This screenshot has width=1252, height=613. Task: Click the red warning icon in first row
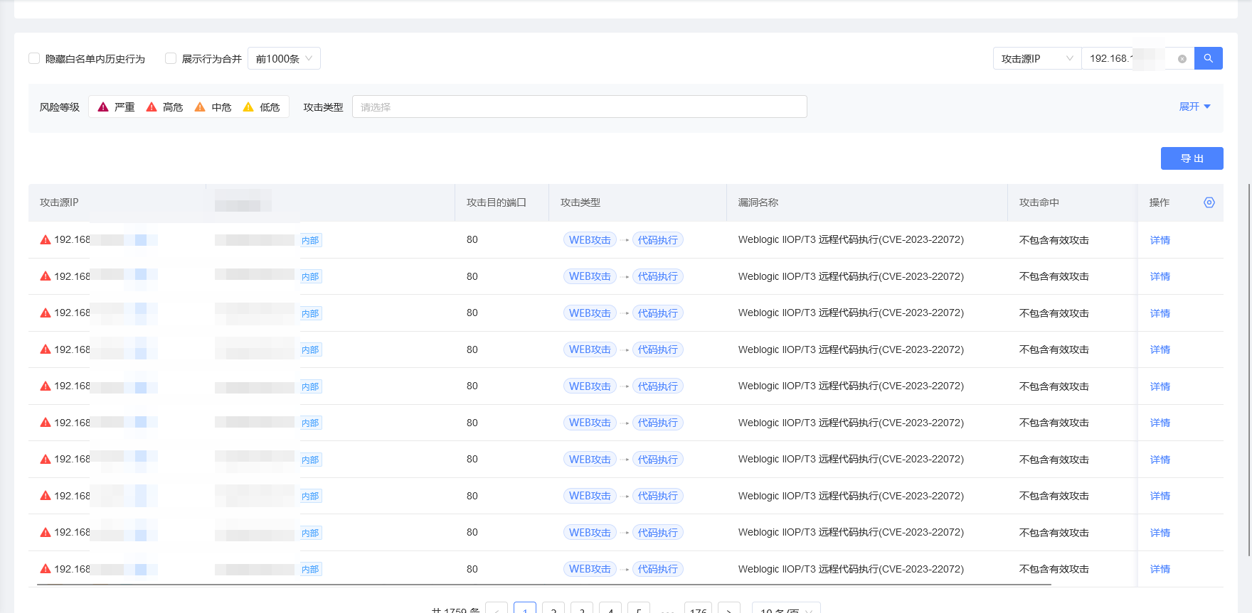click(46, 240)
